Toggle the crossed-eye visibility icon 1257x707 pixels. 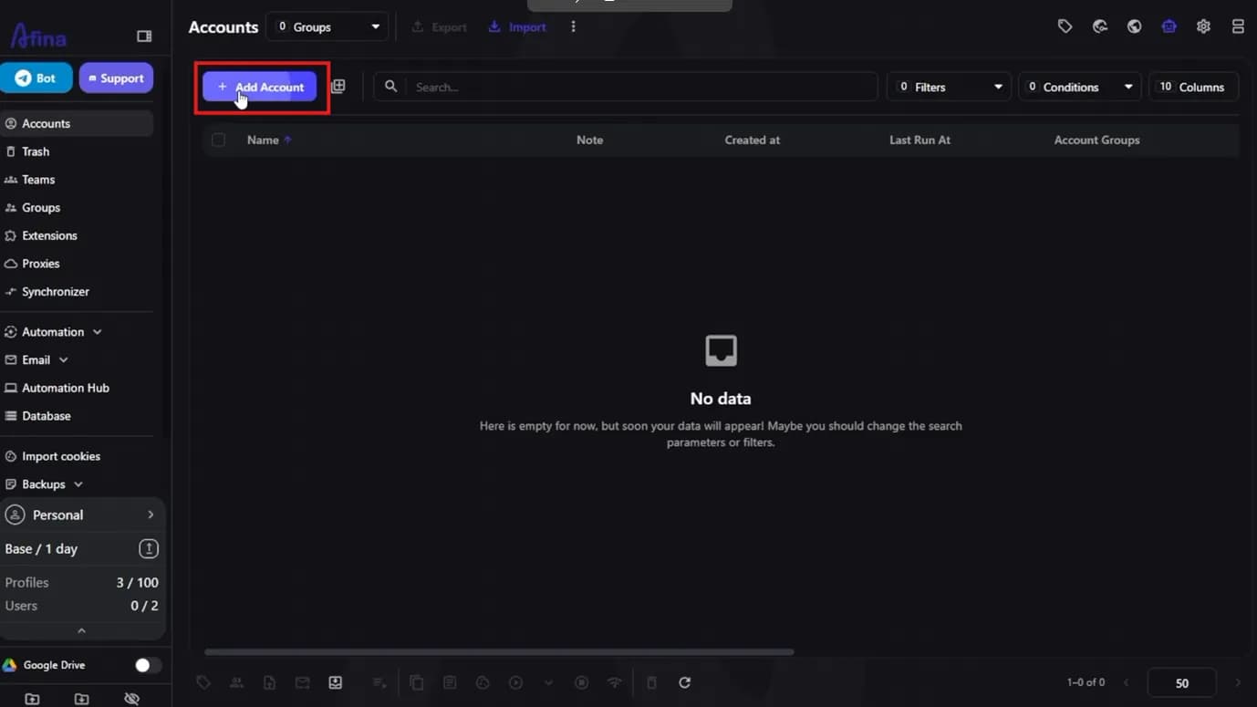click(131, 699)
